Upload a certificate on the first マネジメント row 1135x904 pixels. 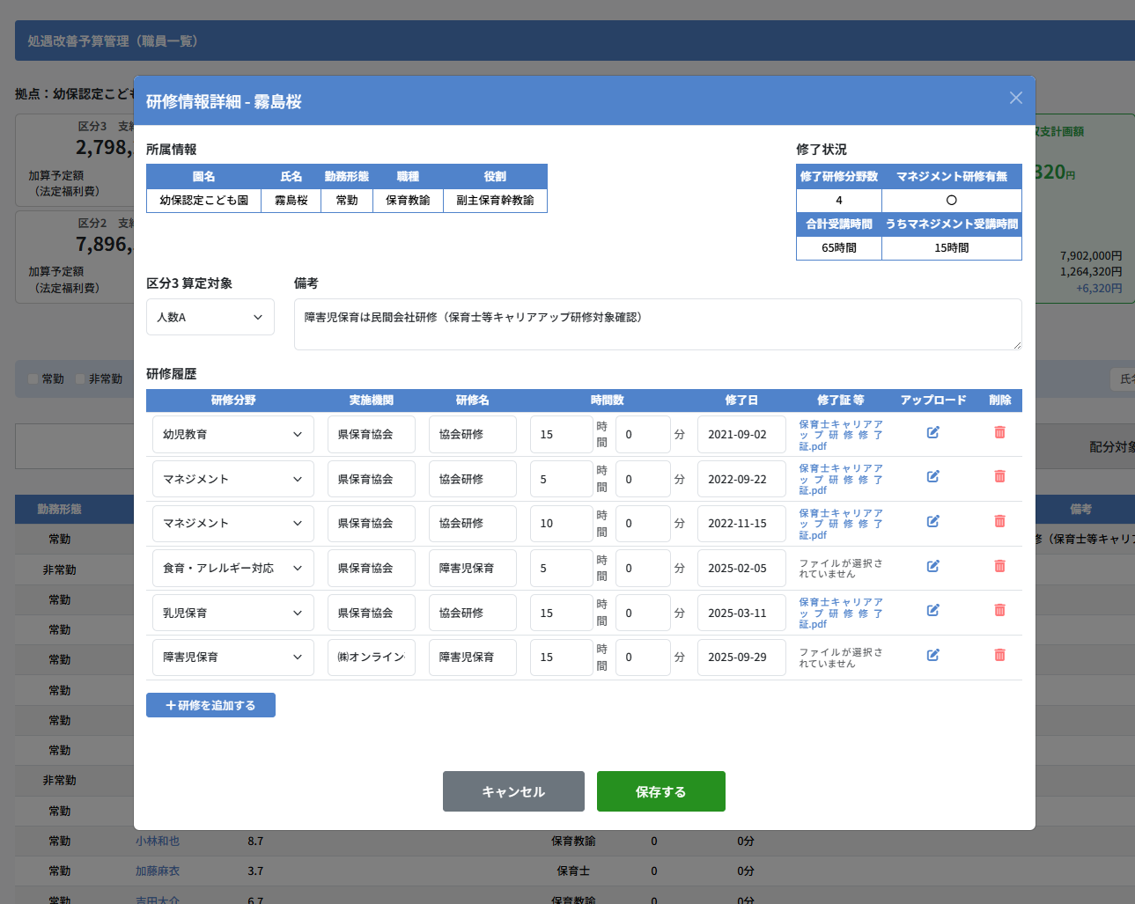[932, 476]
